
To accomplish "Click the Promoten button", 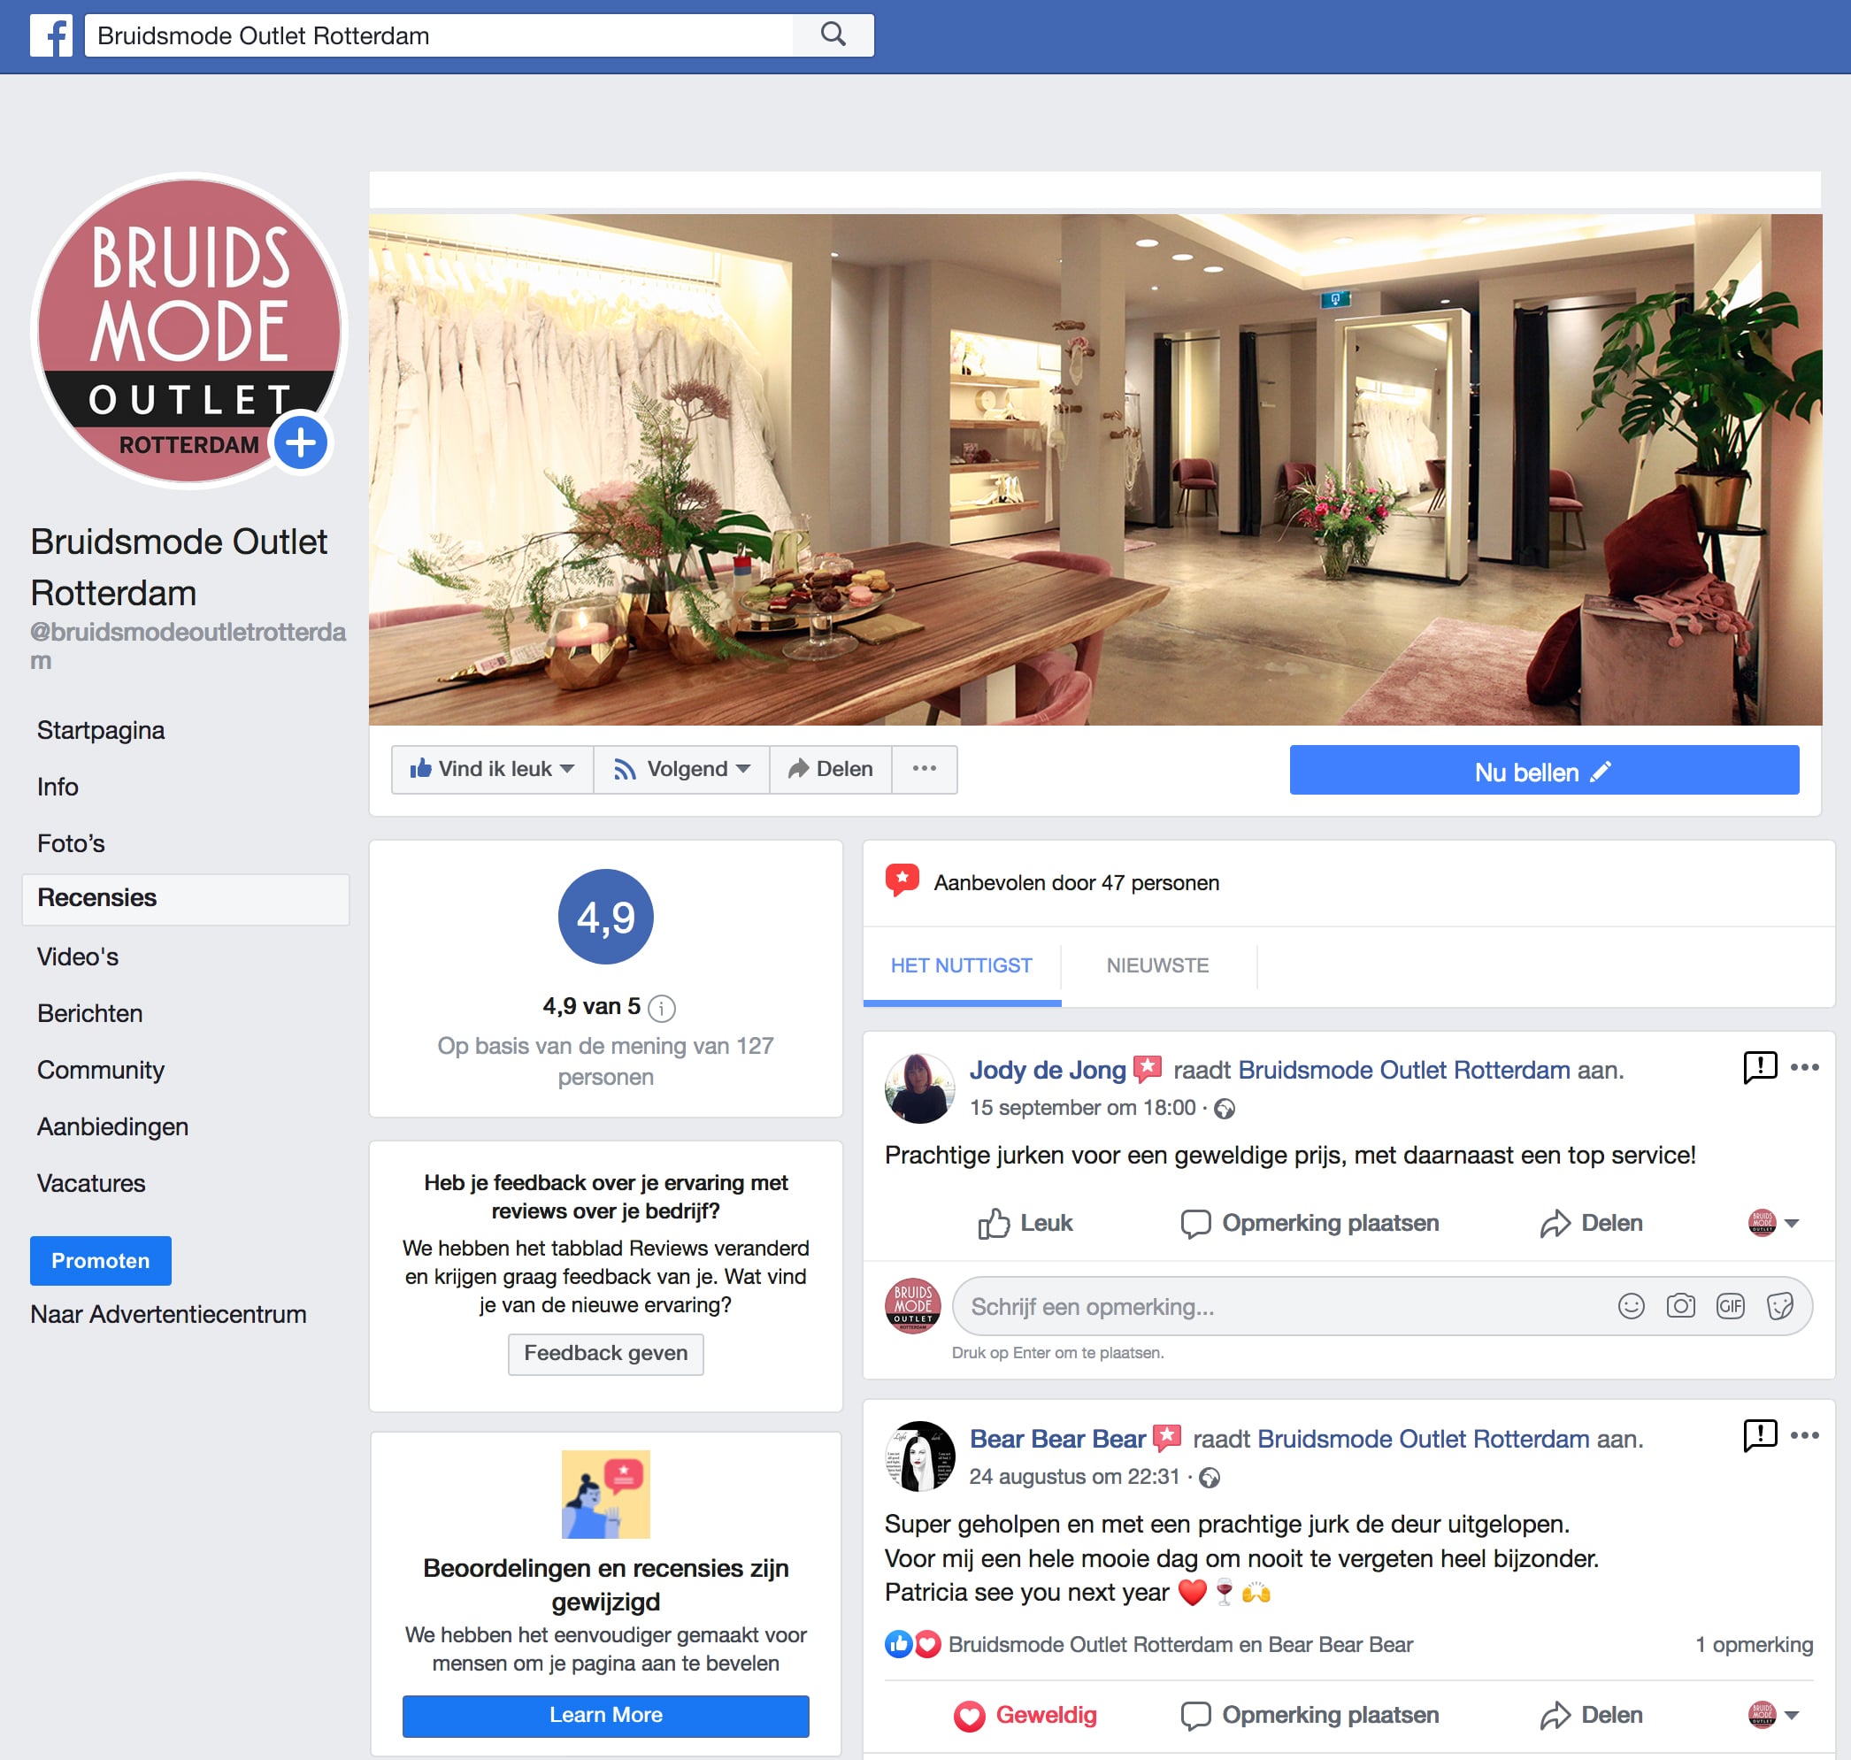I will pyautogui.click(x=100, y=1260).
